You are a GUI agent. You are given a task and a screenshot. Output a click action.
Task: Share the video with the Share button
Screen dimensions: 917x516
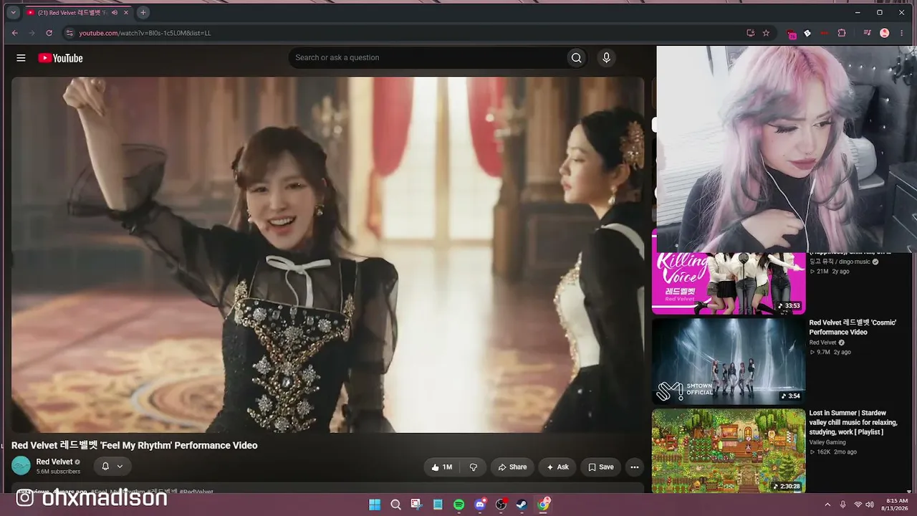512,467
